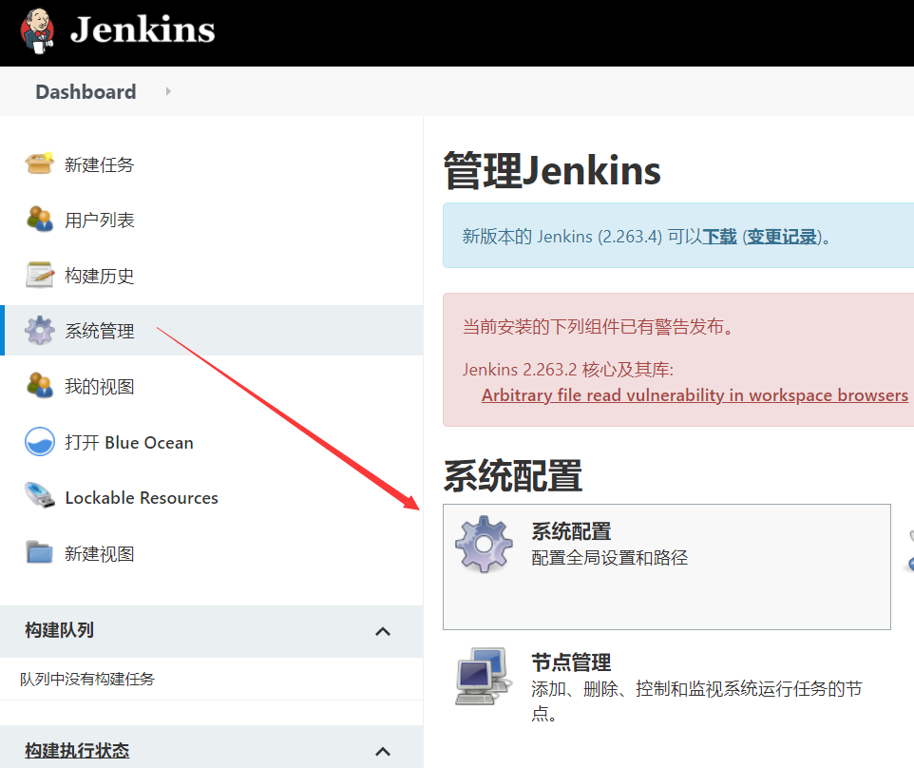
Task: Click the Lockable Resources USB drive icon
Action: tap(40, 496)
